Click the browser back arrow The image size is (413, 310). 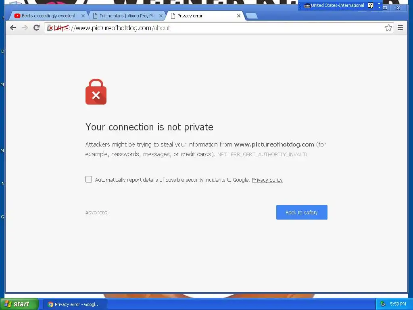[x=13, y=28]
